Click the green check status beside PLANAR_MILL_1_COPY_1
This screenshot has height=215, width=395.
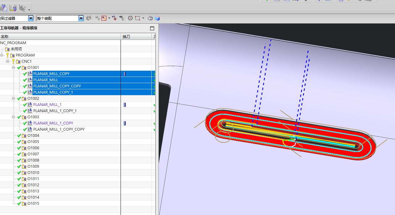coord(25,111)
